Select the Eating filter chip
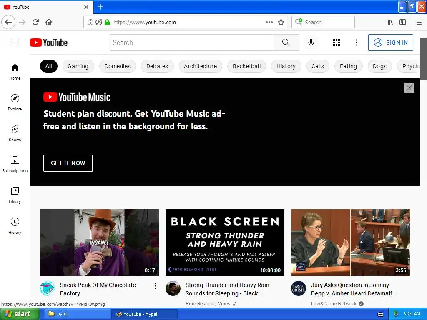The width and height of the screenshot is (427, 320). (348, 66)
